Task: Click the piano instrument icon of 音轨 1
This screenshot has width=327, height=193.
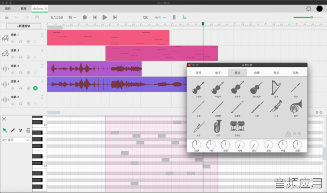Action: coord(5,38)
